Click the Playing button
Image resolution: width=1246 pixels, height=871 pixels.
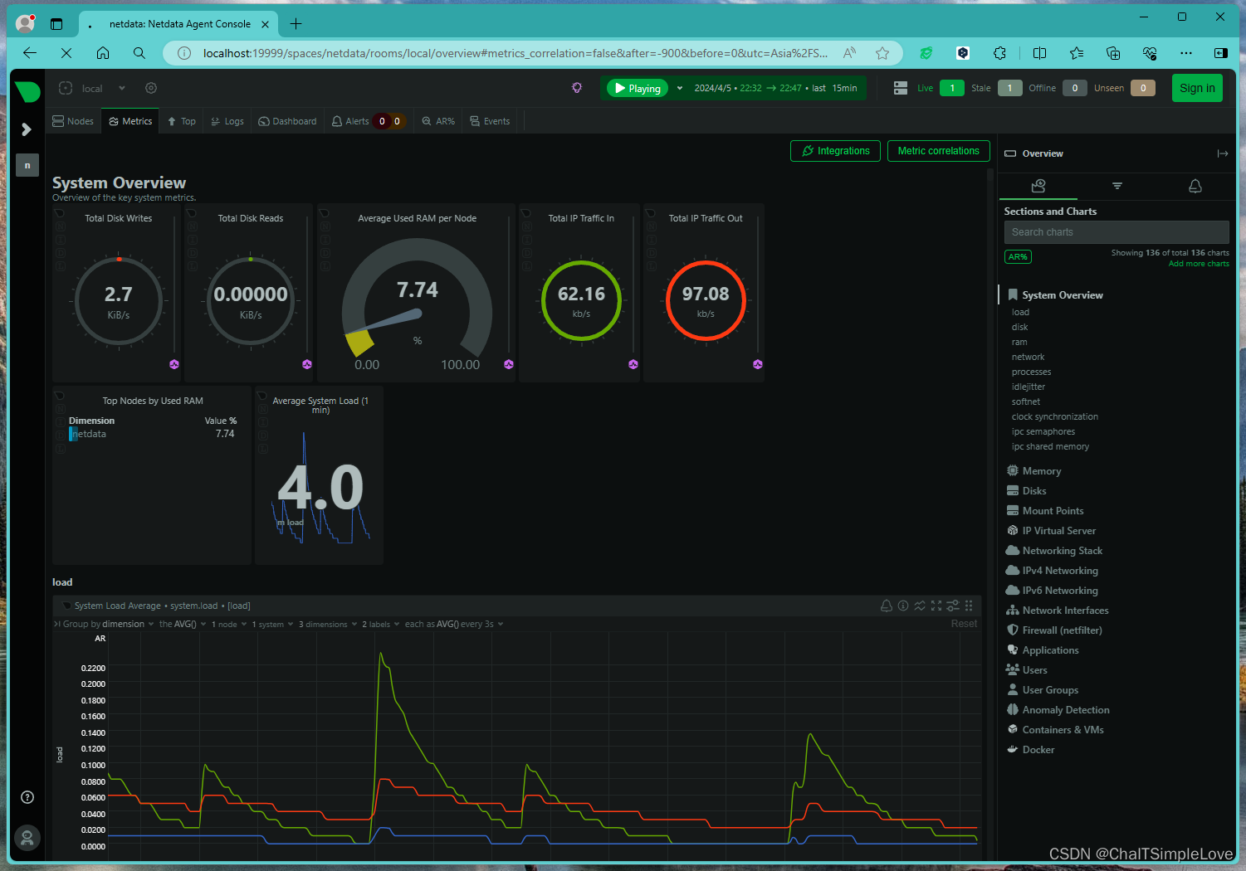pyautogui.click(x=638, y=88)
